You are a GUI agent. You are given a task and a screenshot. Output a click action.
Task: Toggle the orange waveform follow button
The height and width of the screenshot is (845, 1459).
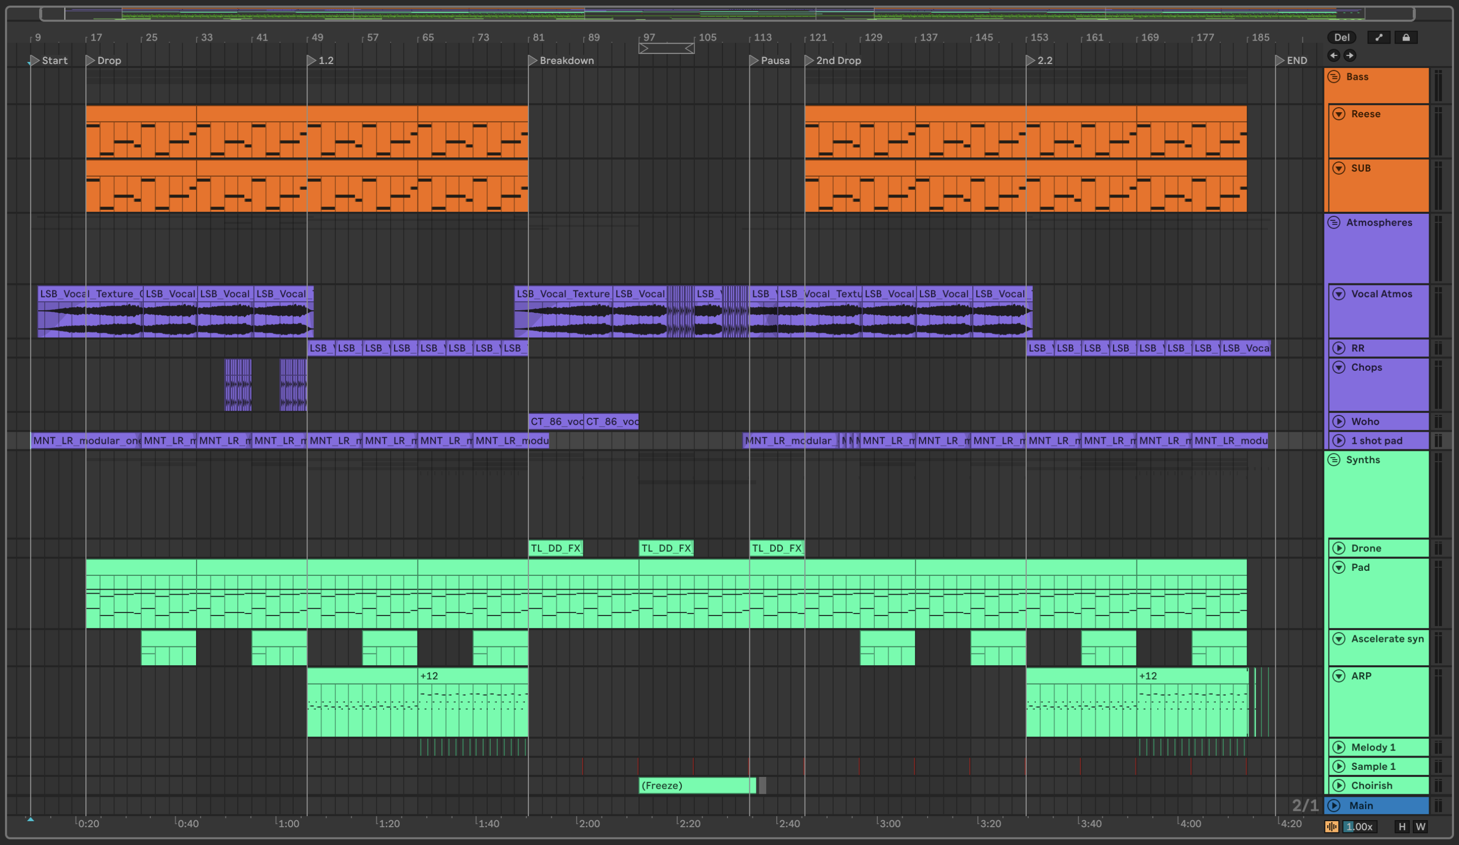[1331, 827]
